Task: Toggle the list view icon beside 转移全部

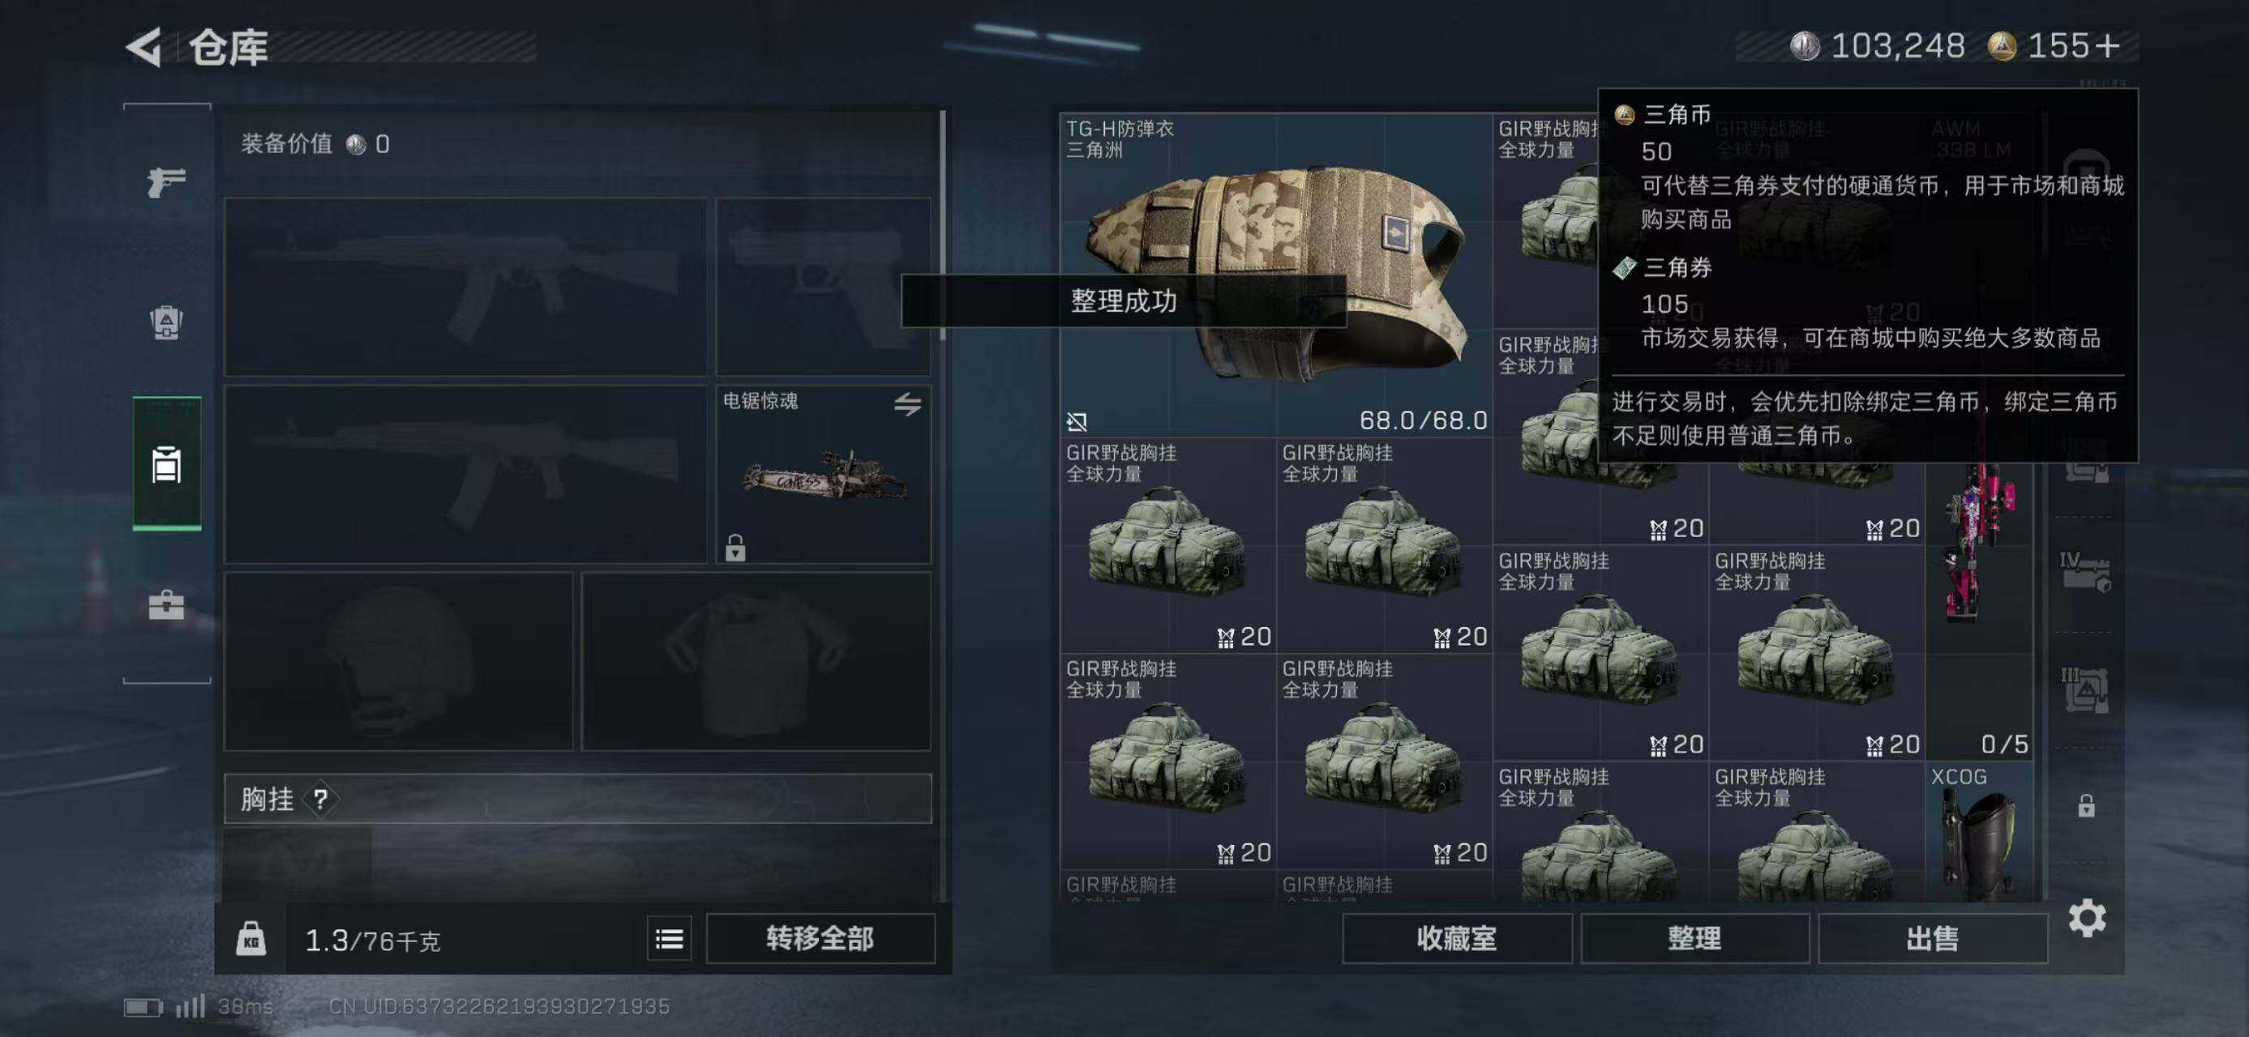Action: pos(670,938)
